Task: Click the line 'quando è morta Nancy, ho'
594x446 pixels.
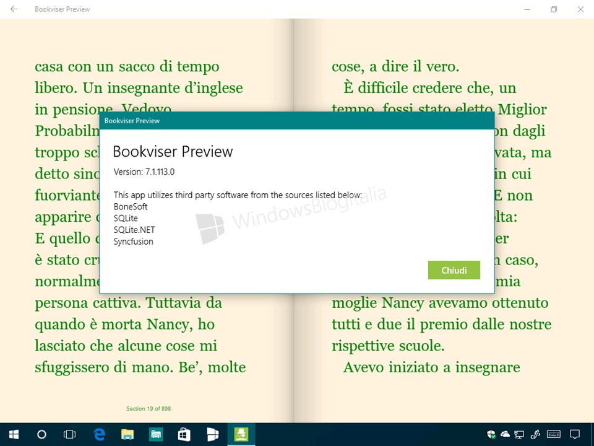Action: coord(125,325)
